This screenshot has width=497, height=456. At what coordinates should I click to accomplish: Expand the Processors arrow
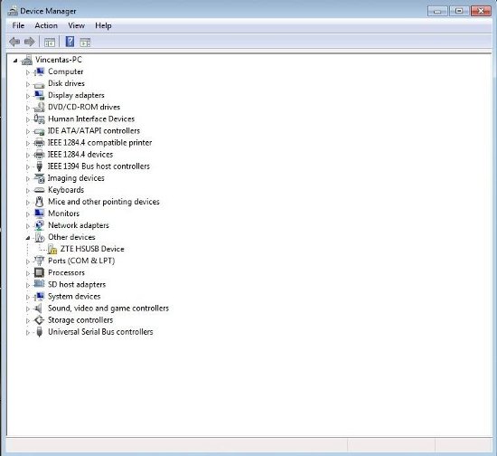coord(28,273)
